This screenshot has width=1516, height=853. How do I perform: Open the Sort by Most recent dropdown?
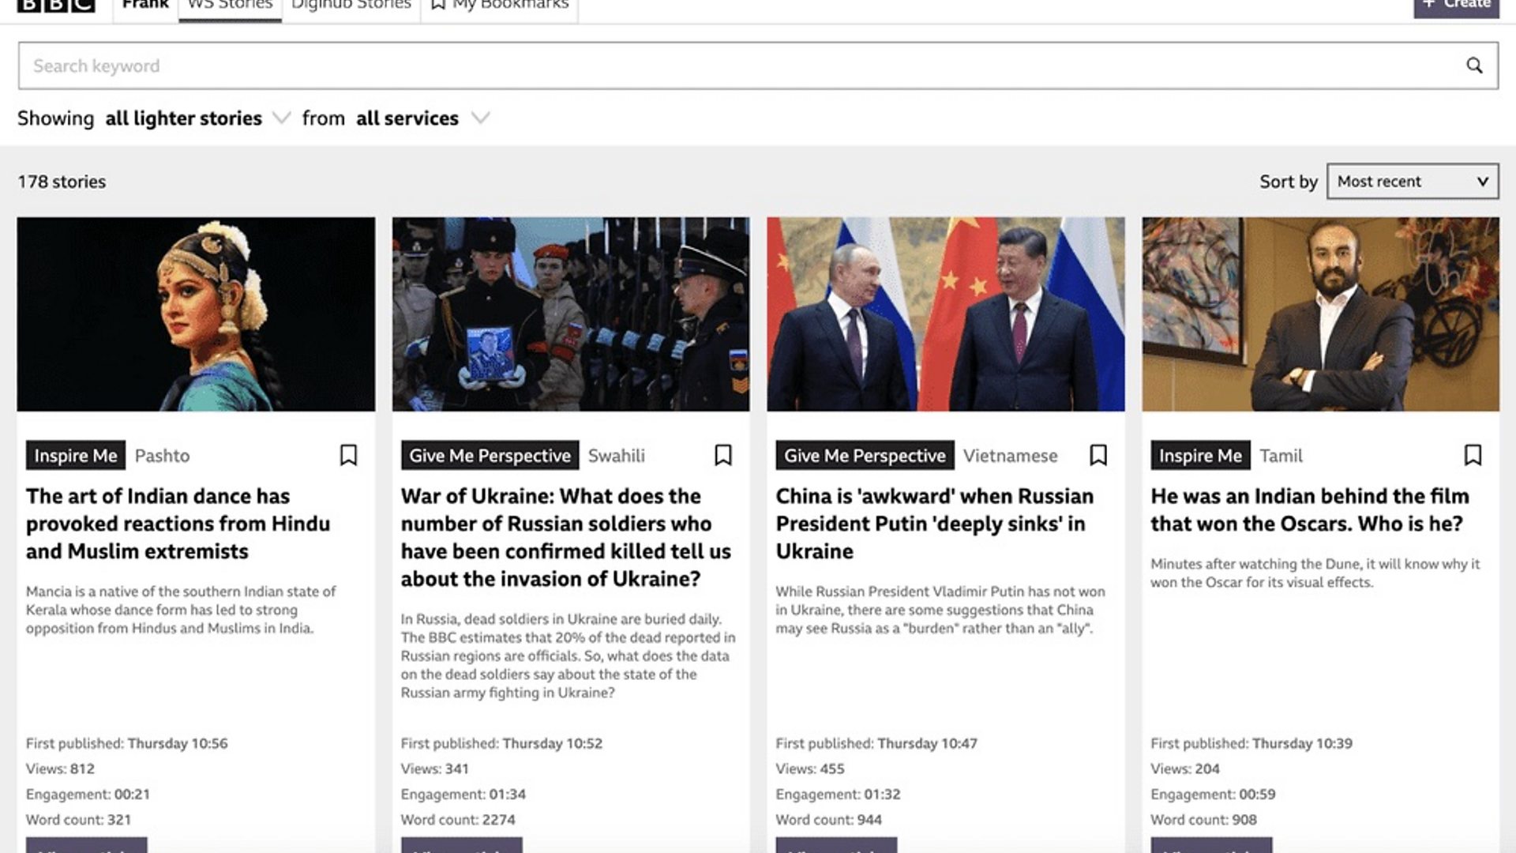[x=1412, y=182]
